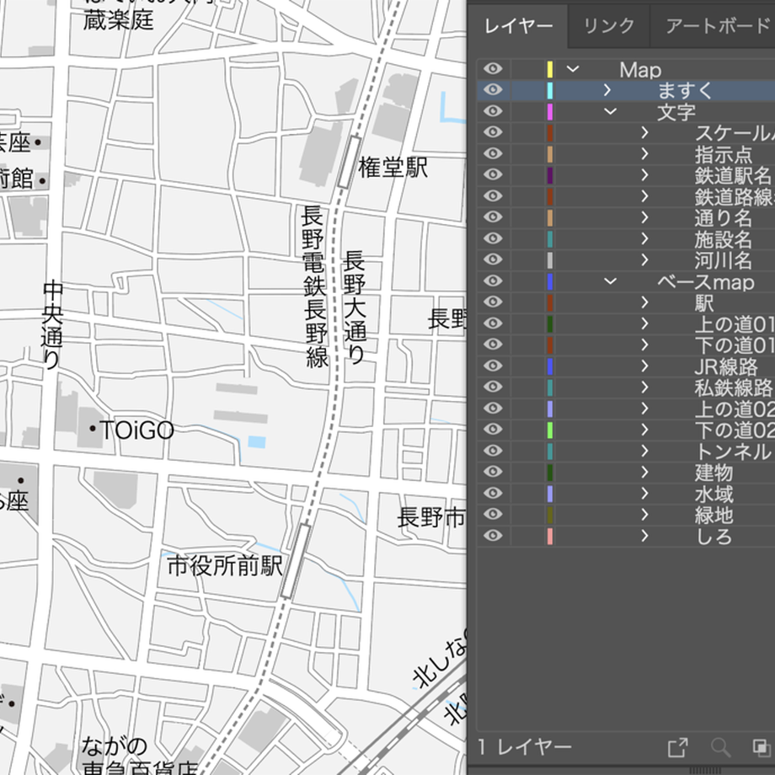Click the yellow color bar of the Map layer
The image size is (775, 775).
coord(549,69)
